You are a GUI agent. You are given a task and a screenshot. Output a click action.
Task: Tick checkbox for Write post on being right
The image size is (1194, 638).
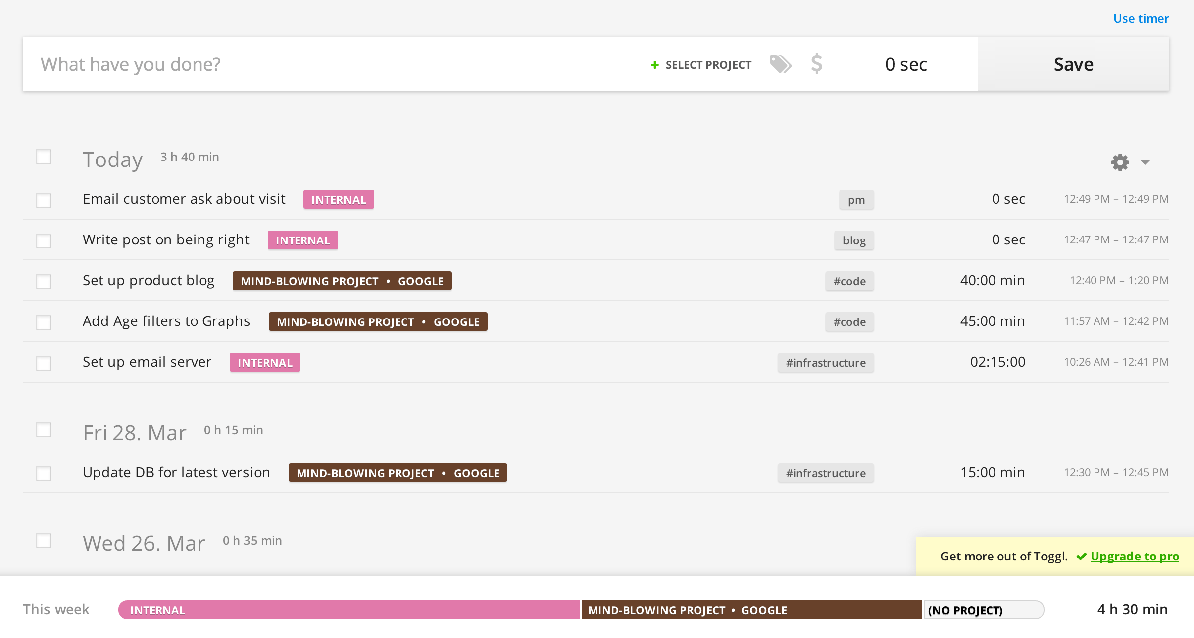click(x=43, y=241)
